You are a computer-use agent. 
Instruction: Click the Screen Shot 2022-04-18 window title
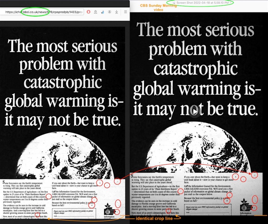click(x=203, y=3)
